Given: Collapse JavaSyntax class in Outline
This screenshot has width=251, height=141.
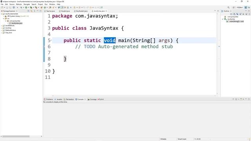Looking at the screenshot, I should [222, 19].
